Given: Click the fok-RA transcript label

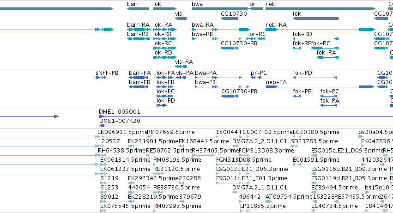Looking at the screenshot, I should pos(326,53).
